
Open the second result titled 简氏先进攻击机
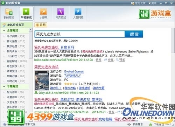pos(46,67)
